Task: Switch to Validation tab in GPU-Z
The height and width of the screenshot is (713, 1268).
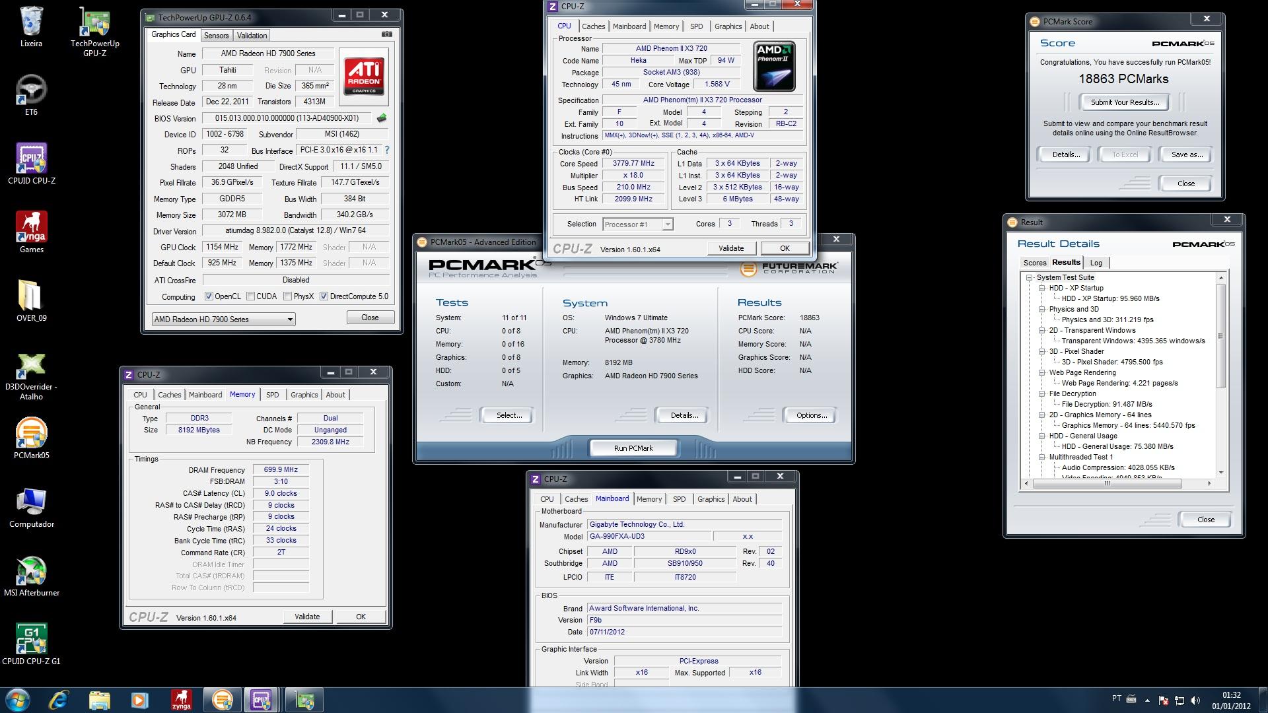Action: click(252, 36)
